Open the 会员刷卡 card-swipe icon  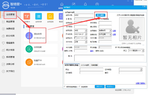coord(27,16)
